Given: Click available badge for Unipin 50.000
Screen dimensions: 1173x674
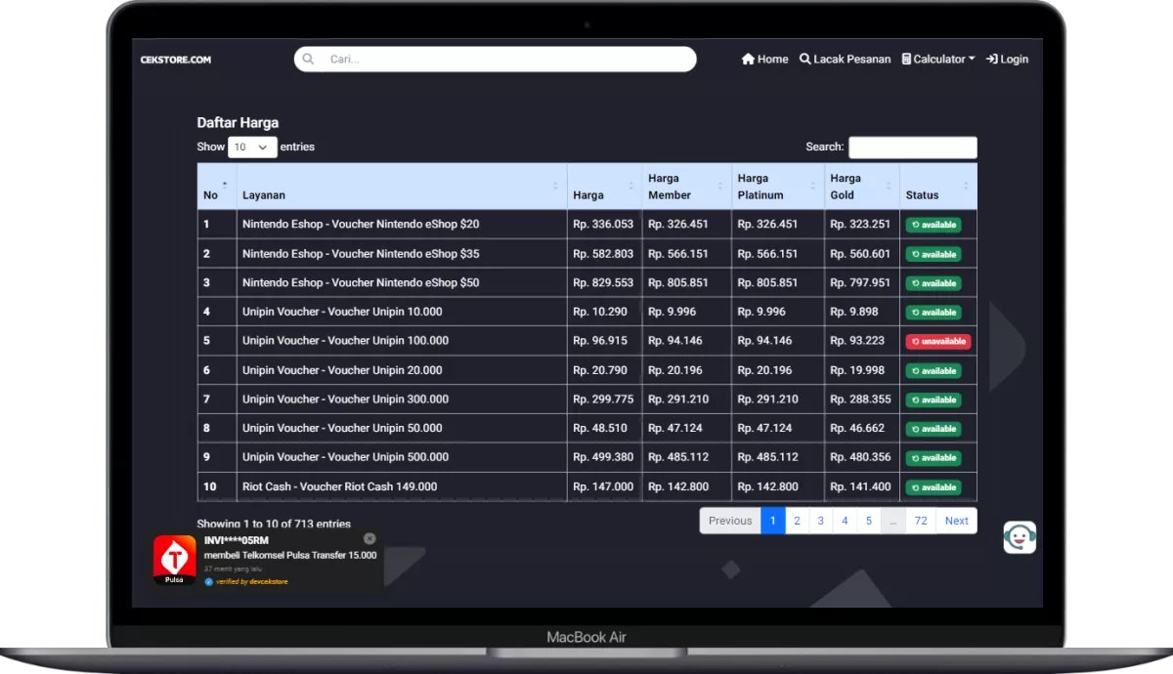Looking at the screenshot, I should (x=934, y=429).
